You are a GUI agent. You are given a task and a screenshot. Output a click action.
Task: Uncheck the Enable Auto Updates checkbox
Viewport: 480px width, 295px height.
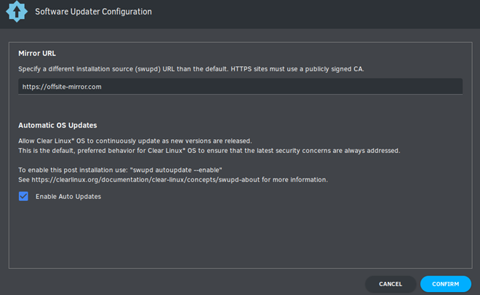(x=23, y=196)
